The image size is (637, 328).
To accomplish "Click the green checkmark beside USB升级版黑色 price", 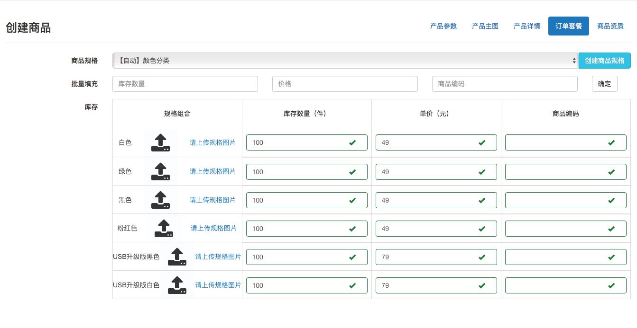I will click(x=482, y=257).
